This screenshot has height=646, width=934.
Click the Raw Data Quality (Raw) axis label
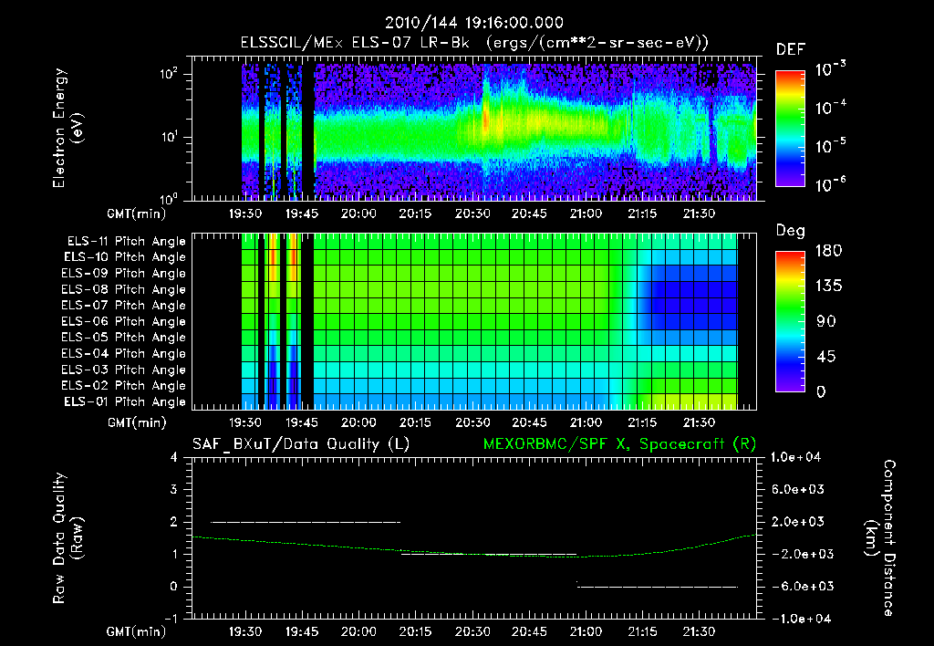pos(67,538)
